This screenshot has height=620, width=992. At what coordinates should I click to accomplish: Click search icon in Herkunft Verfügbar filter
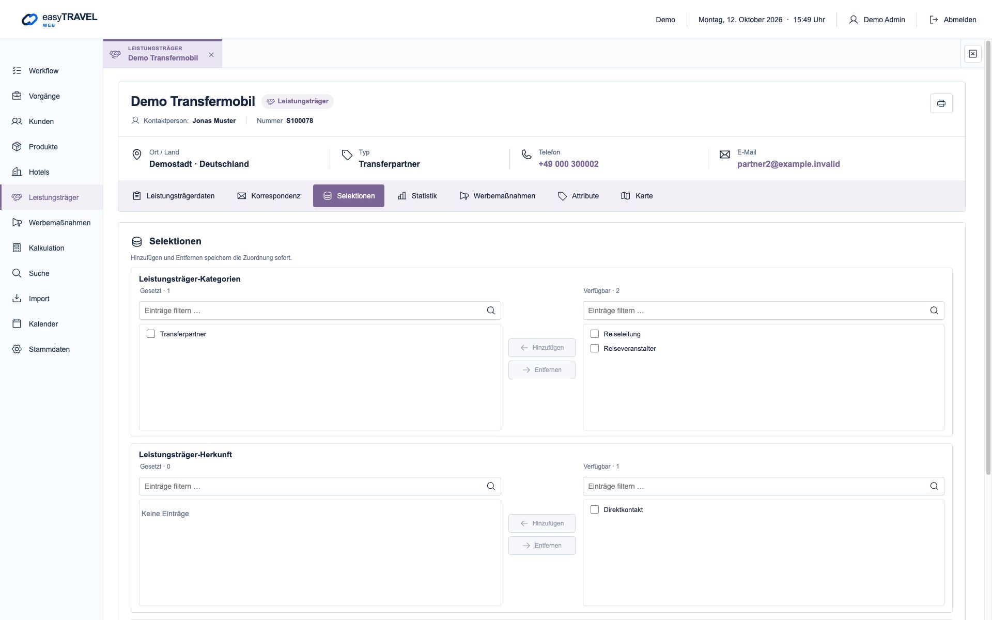(x=934, y=486)
